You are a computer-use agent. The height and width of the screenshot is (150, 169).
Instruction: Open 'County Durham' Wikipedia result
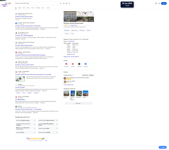pyautogui.click(x=20, y=87)
